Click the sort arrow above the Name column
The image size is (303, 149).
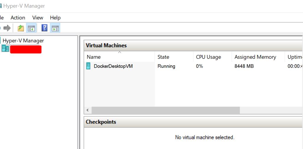tap(119, 52)
